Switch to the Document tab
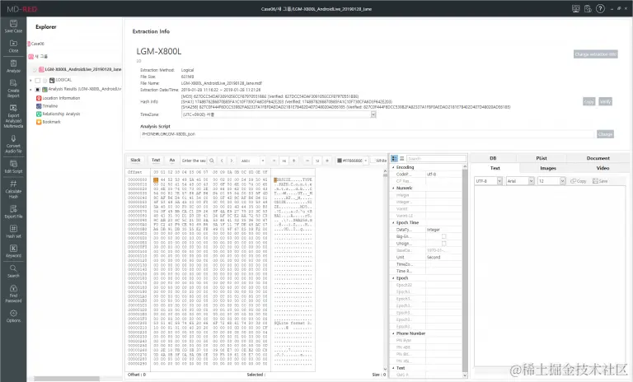This screenshot has height=382, width=633. point(598,158)
